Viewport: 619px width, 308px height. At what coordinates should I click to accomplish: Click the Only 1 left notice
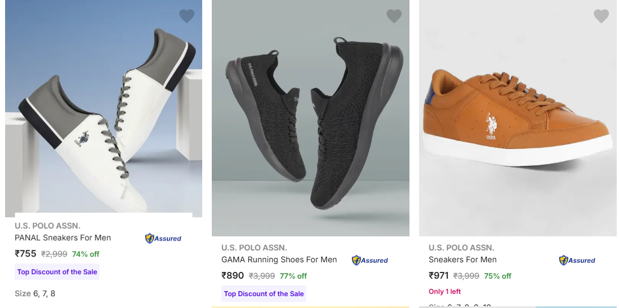coord(444,292)
